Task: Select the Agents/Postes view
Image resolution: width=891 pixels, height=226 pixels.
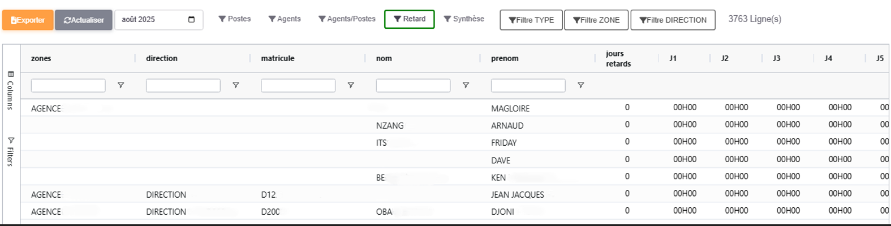Action: pos(347,19)
